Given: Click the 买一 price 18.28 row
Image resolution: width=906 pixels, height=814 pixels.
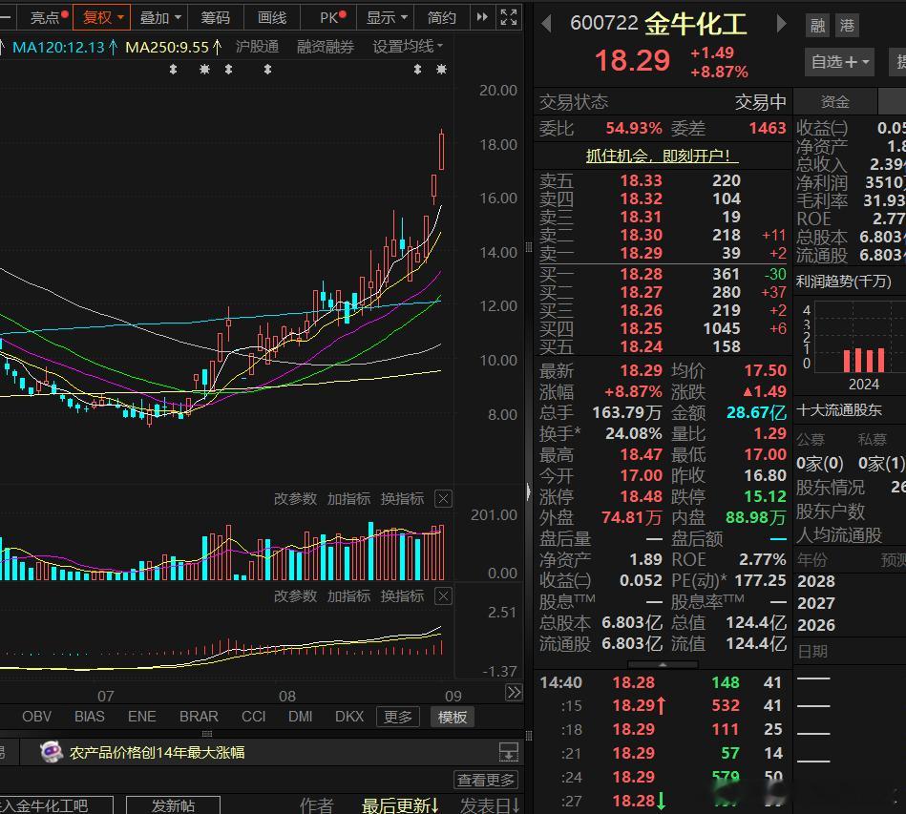Looking at the screenshot, I should click(663, 274).
